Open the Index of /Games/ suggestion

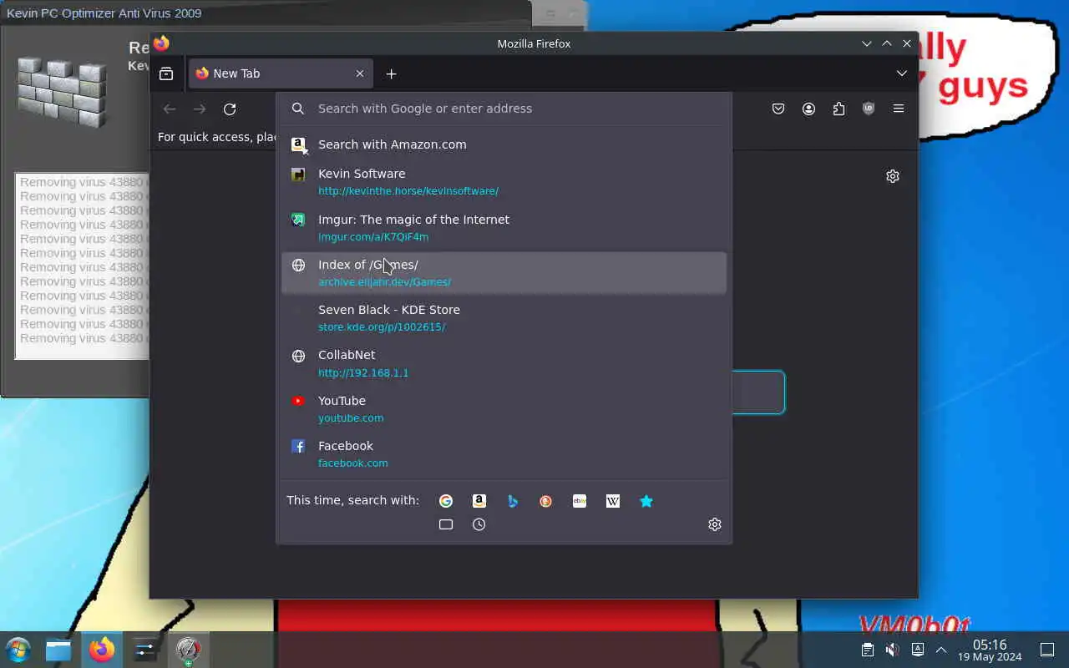click(x=504, y=273)
